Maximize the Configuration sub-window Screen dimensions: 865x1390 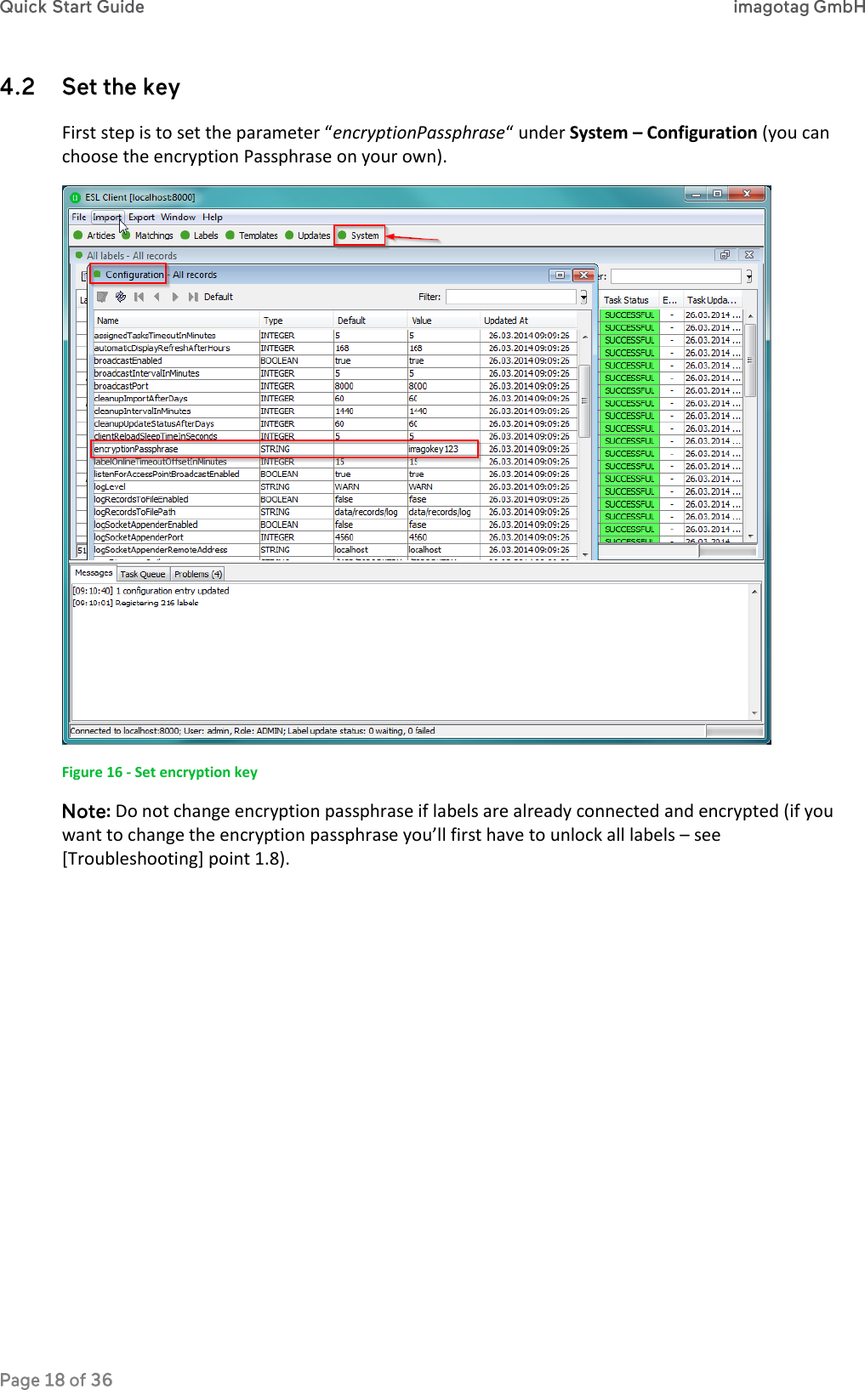pos(560,275)
